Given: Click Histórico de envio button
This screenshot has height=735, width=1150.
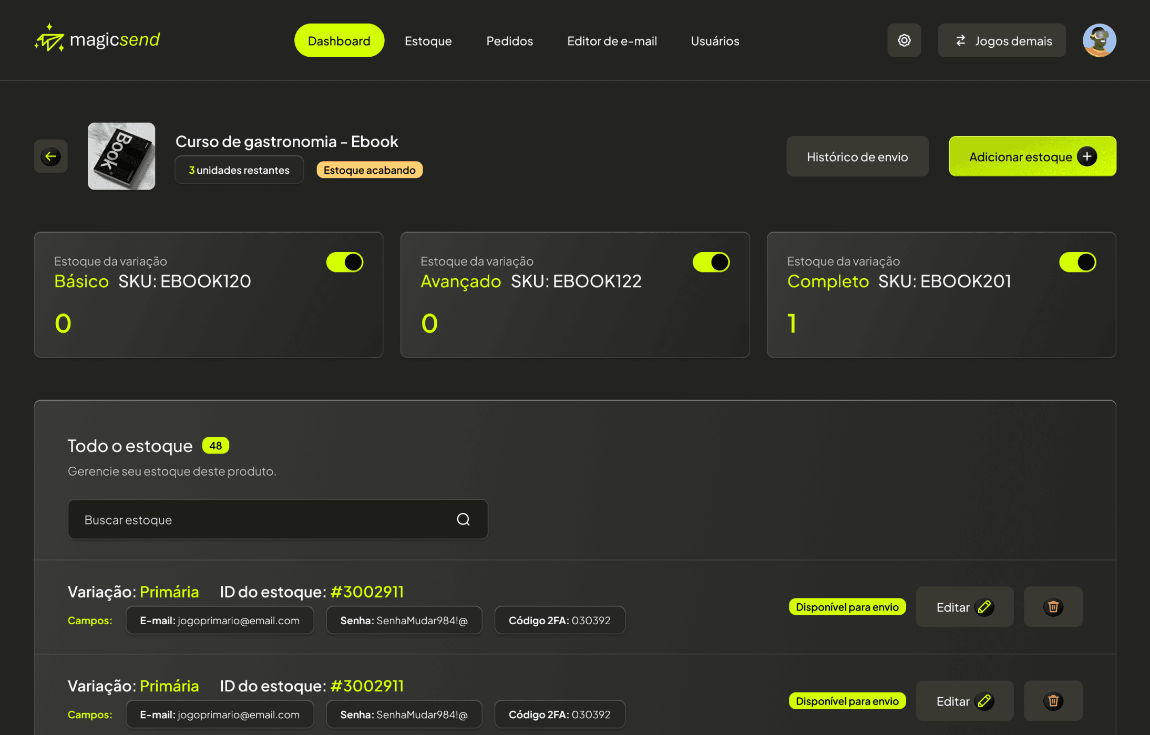Looking at the screenshot, I should [857, 156].
